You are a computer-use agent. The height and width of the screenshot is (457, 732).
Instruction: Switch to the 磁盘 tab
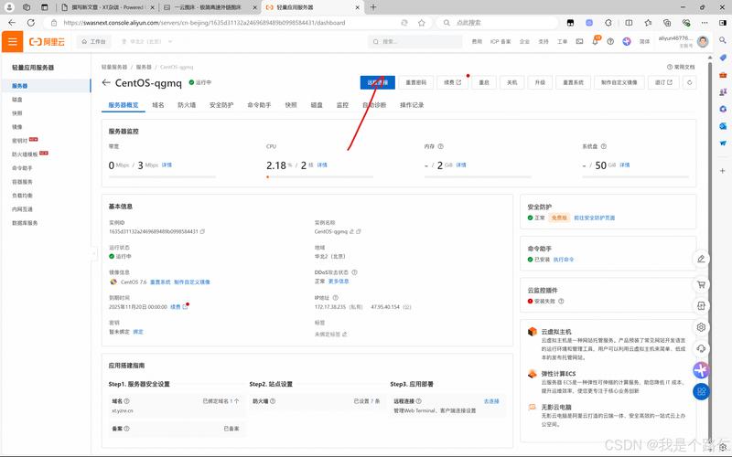point(317,105)
